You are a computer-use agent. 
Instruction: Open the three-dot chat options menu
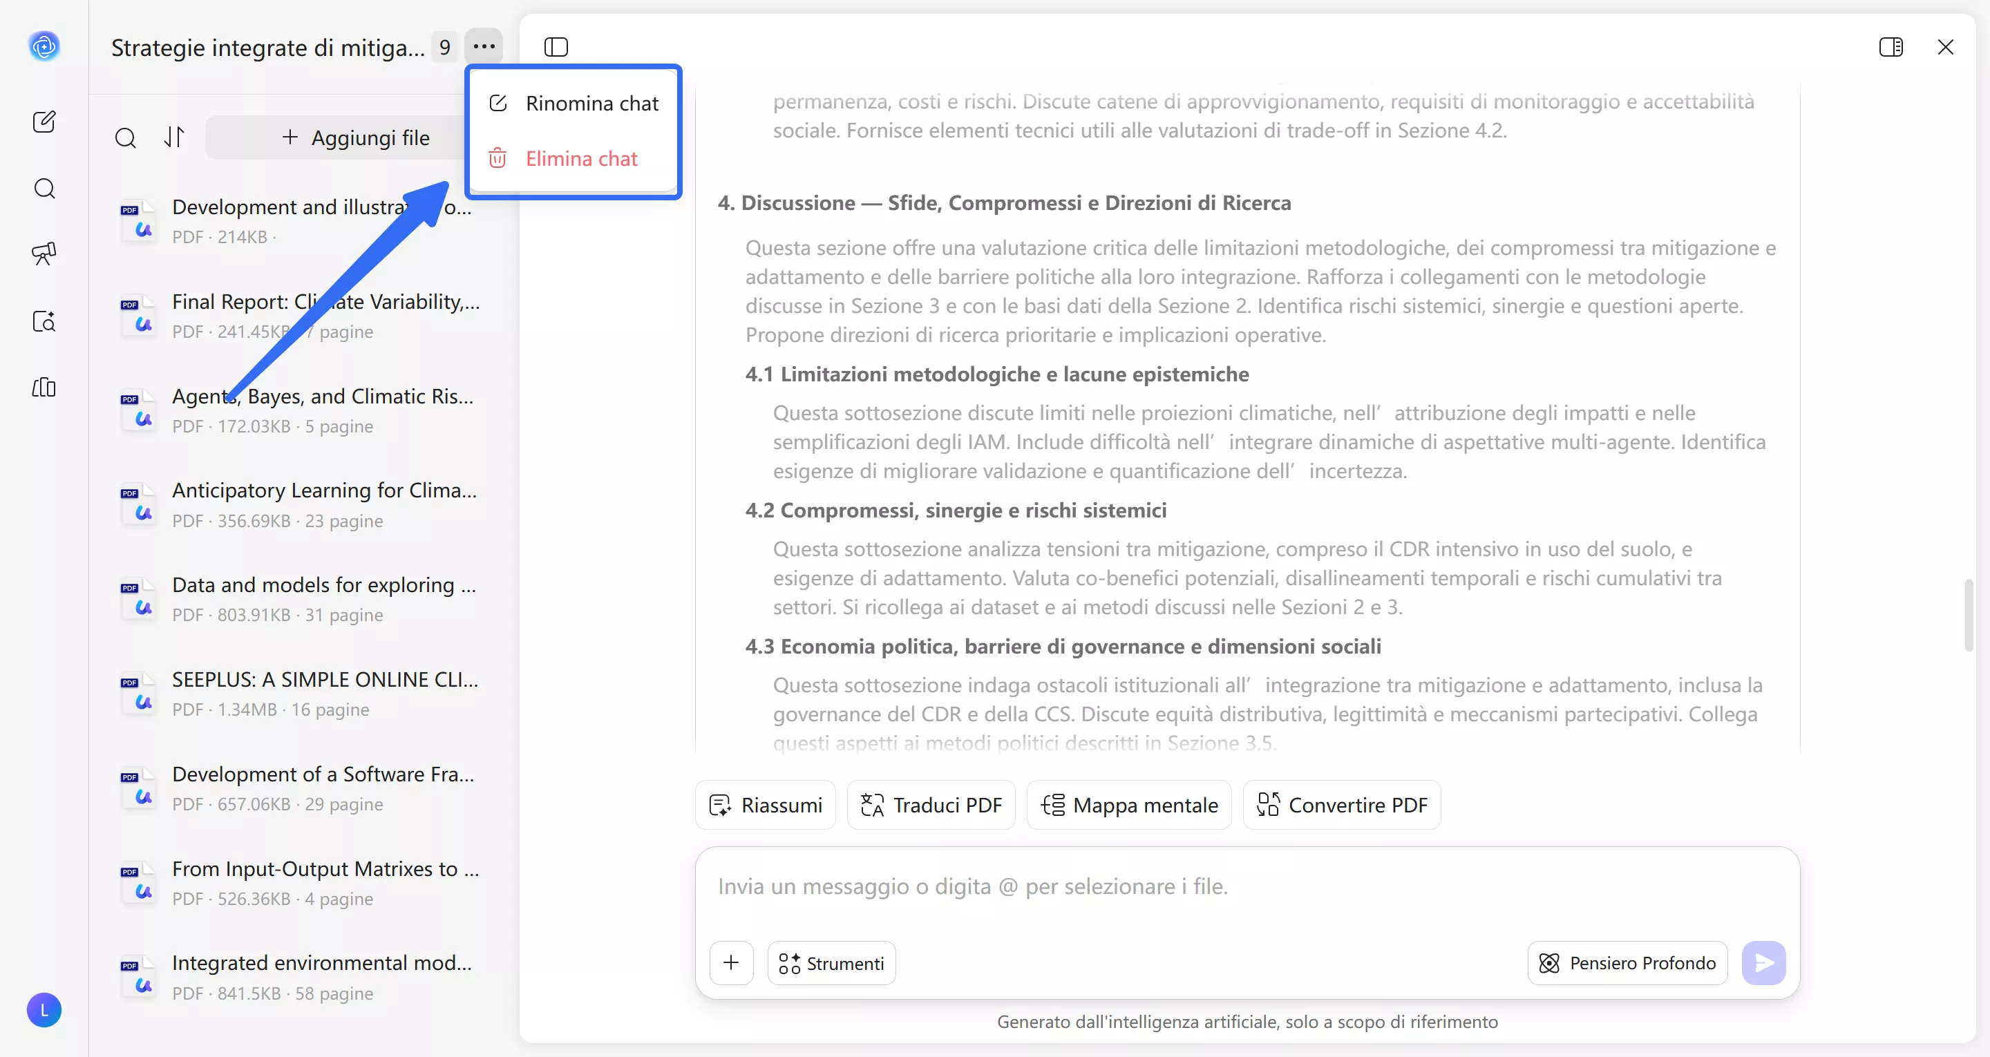click(484, 46)
